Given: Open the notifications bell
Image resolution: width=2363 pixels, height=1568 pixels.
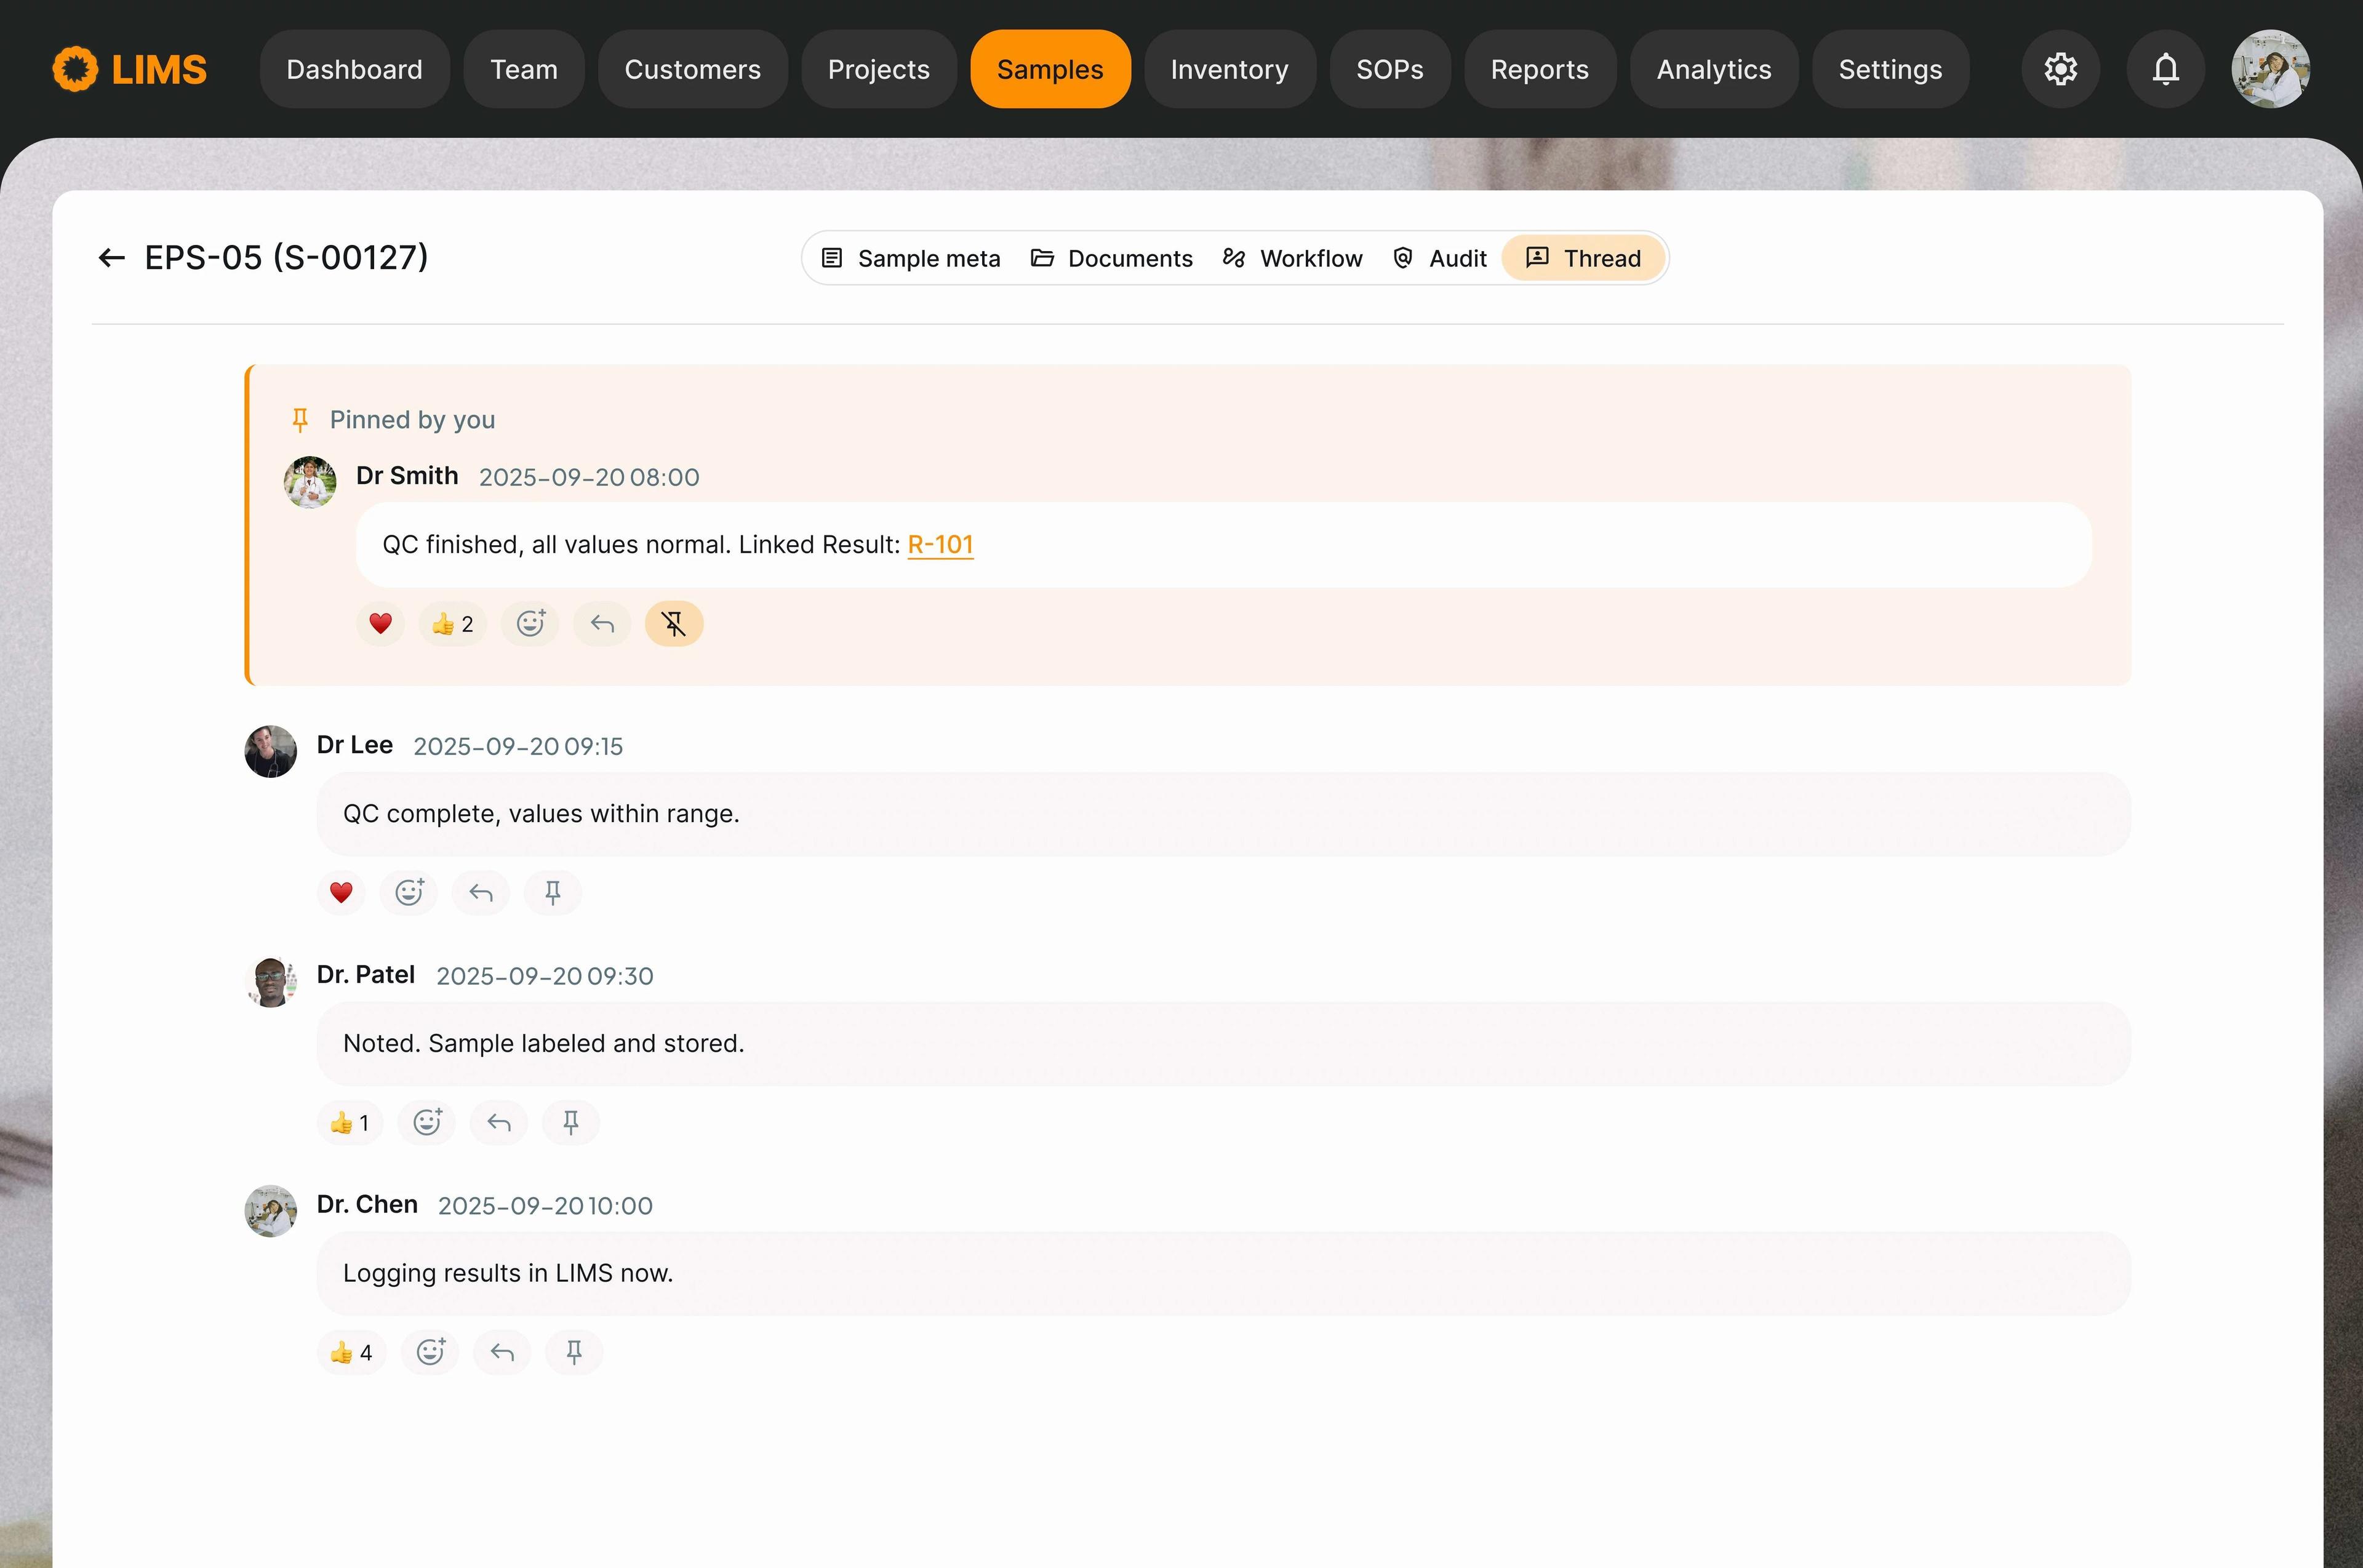Looking at the screenshot, I should coord(2165,69).
